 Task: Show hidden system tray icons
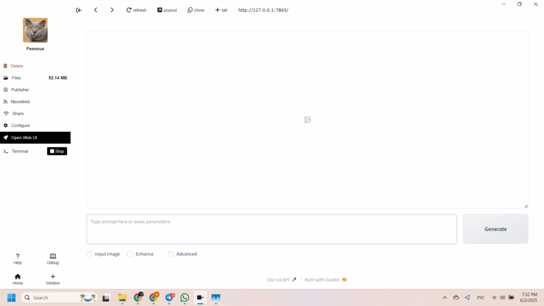pos(445,297)
